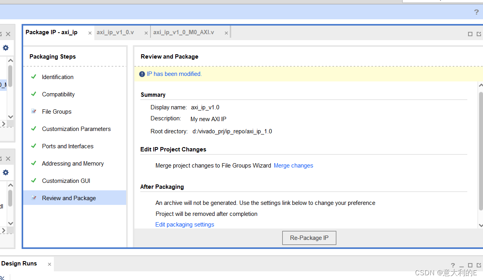Open the Identification packaging step
This screenshot has height=280, width=483.
pyautogui.click(x=58, y=77)
